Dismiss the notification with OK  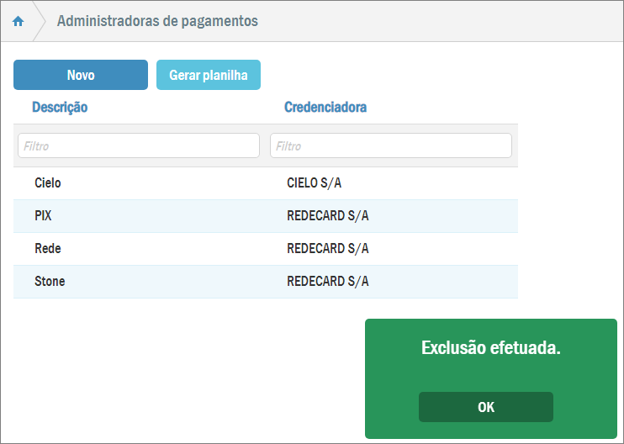click(x=486, y=407)
